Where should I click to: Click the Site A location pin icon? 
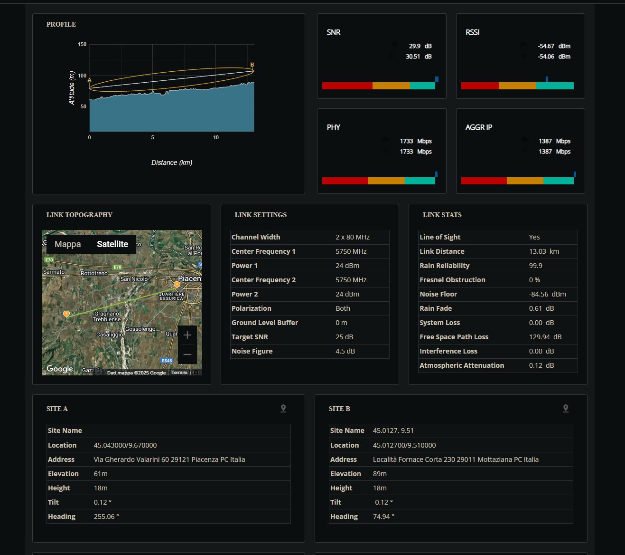[x=283, y=409]
